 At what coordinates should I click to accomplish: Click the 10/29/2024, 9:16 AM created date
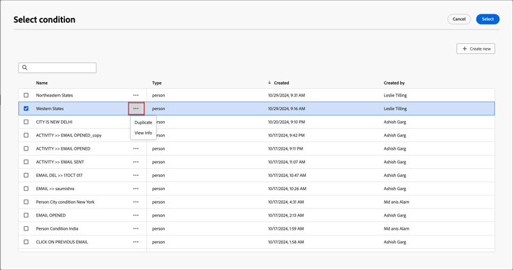[287, 109]
